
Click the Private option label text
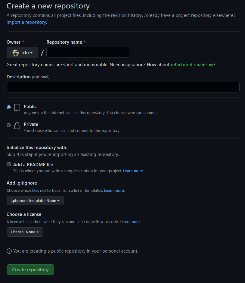(31, 124)
